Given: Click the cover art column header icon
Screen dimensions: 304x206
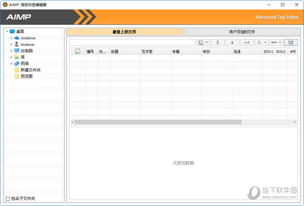Looking at the screenshot, I should [x=78, y=51].
